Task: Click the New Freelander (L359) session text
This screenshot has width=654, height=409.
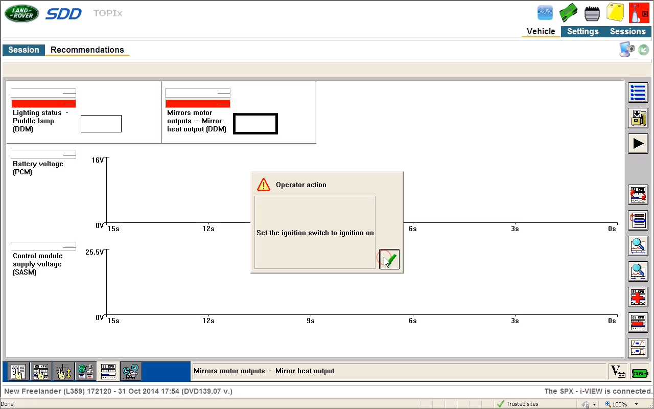Action: click(118, 391)
